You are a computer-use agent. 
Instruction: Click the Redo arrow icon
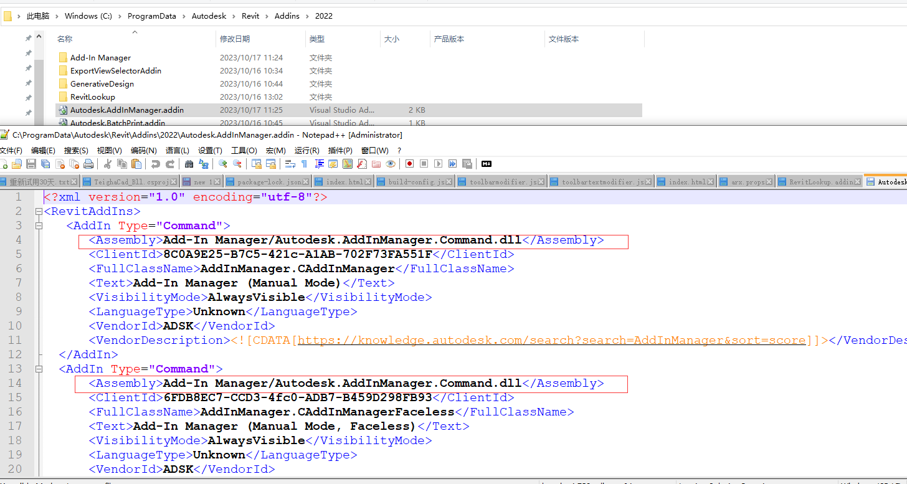coord(170,164)
